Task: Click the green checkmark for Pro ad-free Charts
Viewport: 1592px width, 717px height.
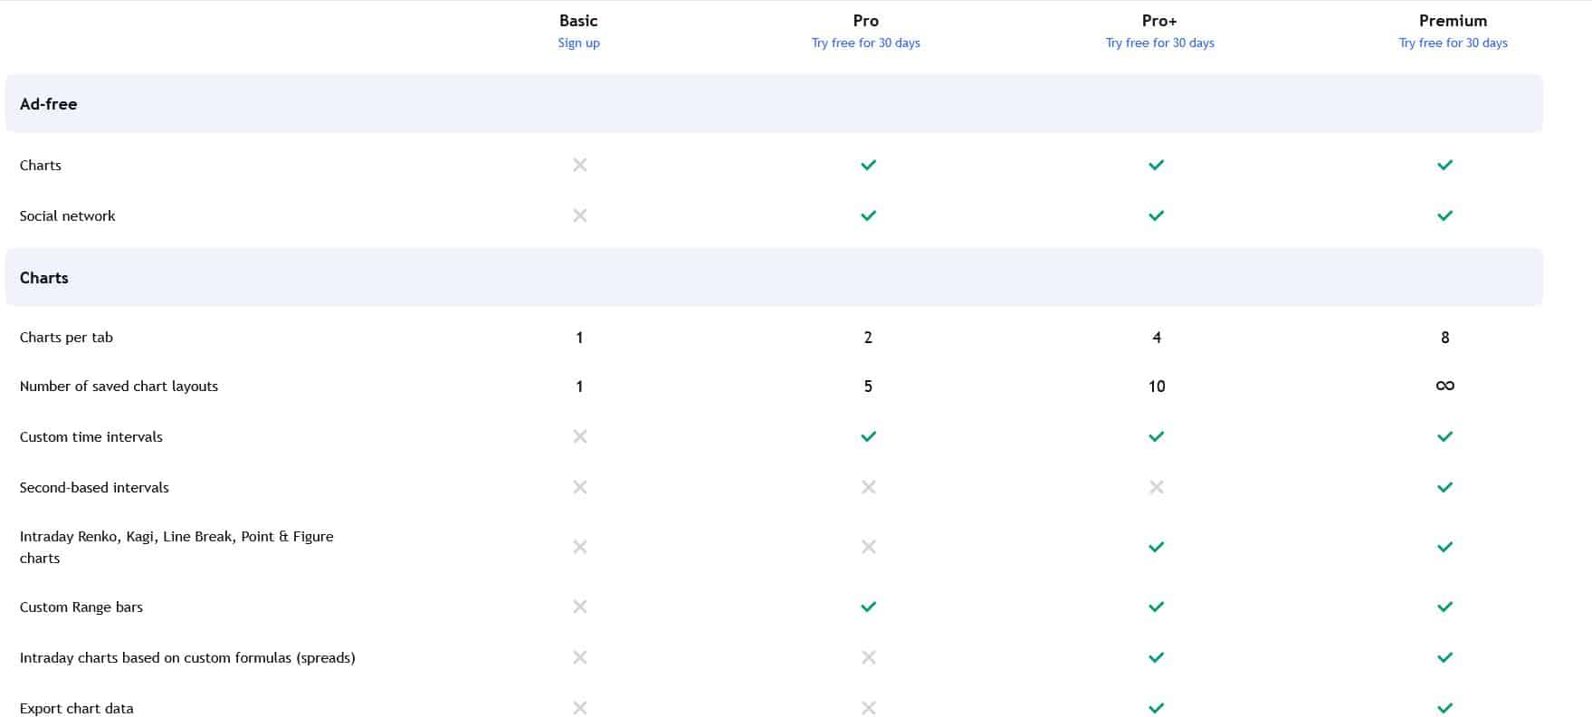Action: coord(868,165)
